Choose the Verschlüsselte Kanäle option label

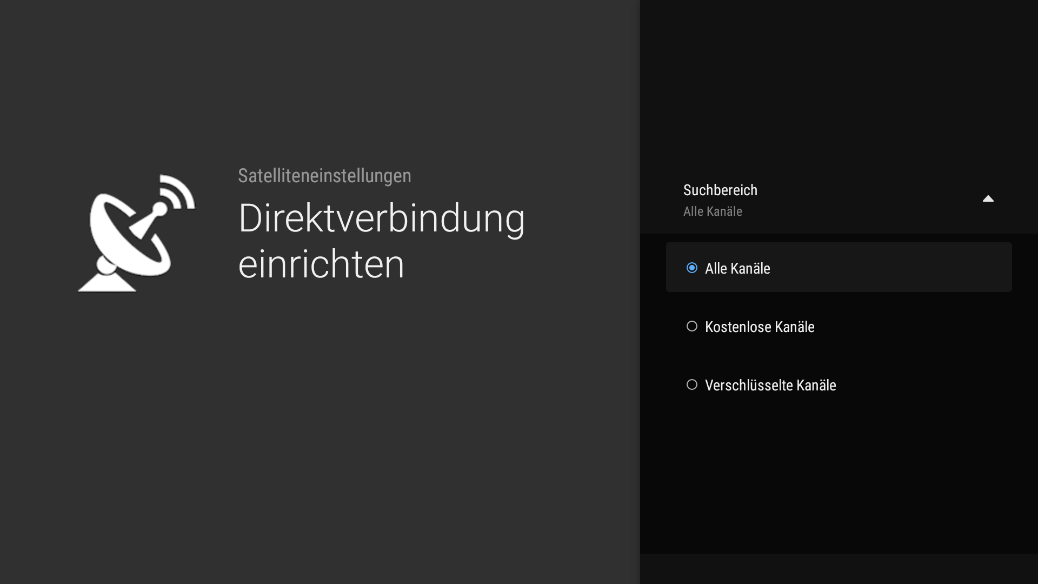770,385
